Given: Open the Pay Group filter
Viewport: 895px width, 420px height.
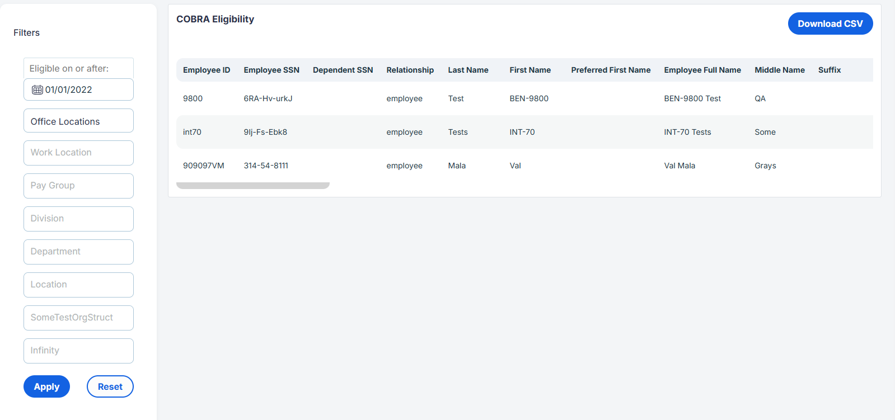Looking at the screenshot, I should (78, 186).
